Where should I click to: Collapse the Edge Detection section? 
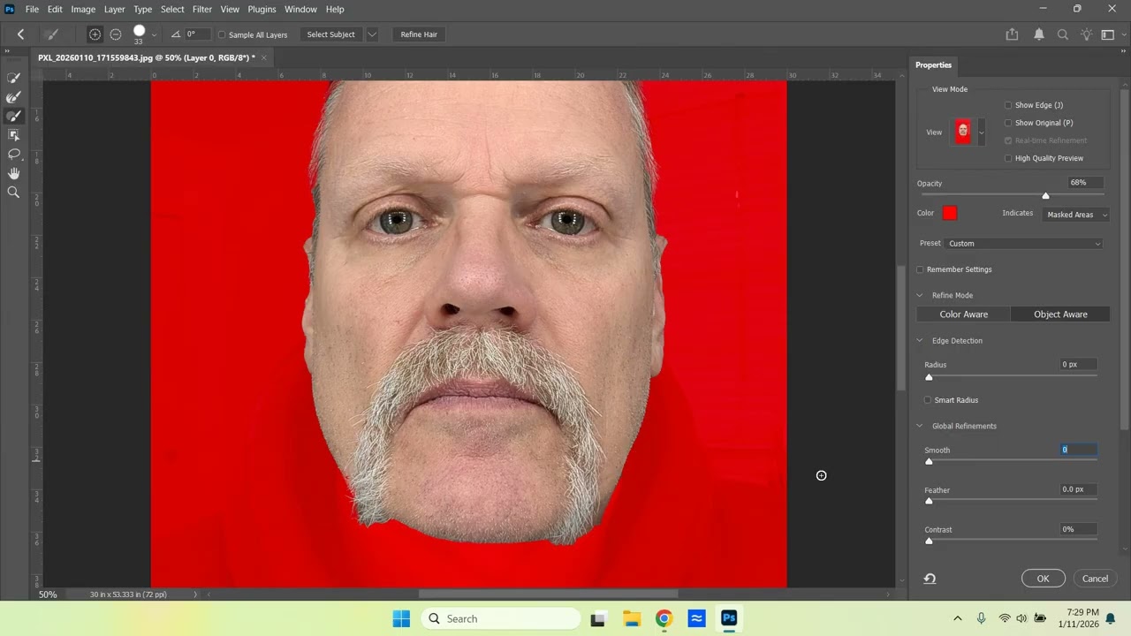click(920, 340)
